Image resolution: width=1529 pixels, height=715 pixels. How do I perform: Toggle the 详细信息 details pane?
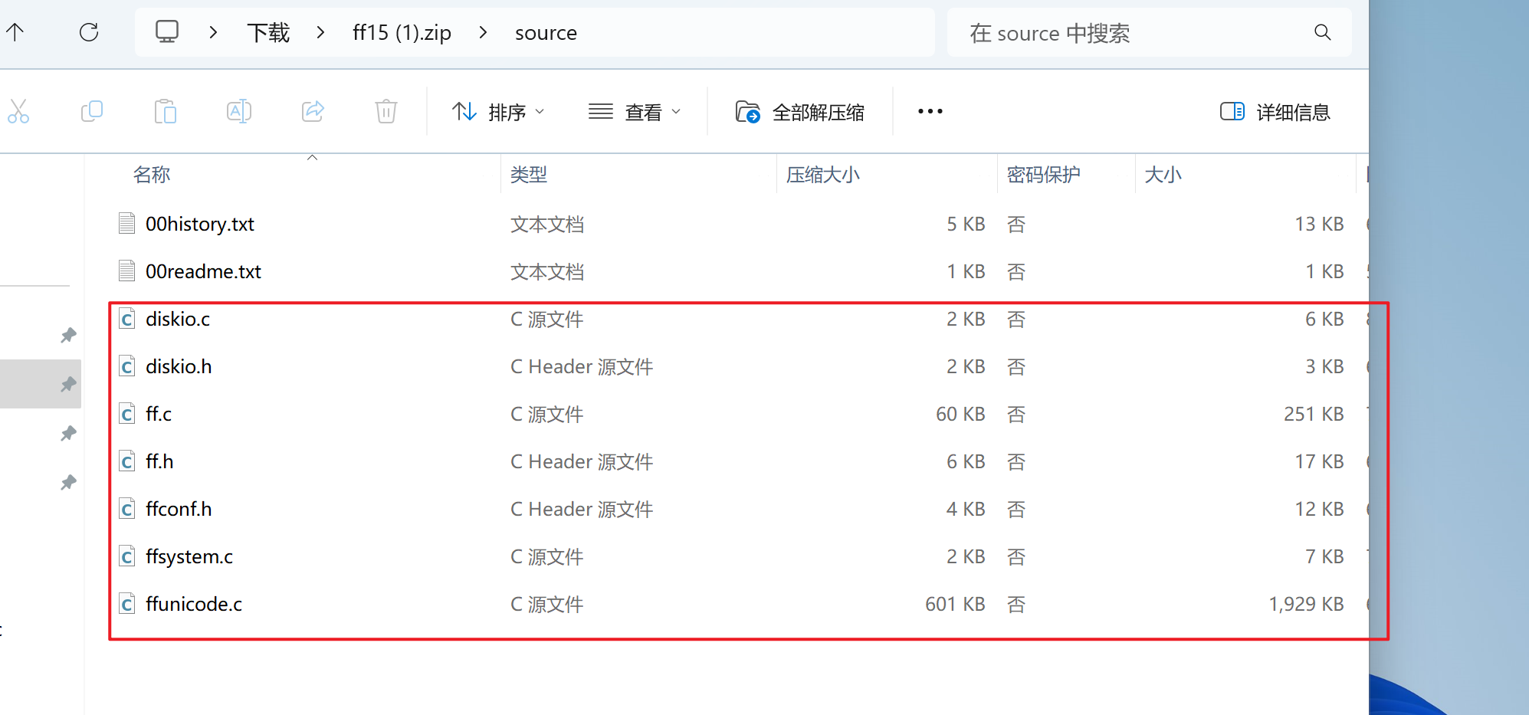click(x=1275, y=112)
